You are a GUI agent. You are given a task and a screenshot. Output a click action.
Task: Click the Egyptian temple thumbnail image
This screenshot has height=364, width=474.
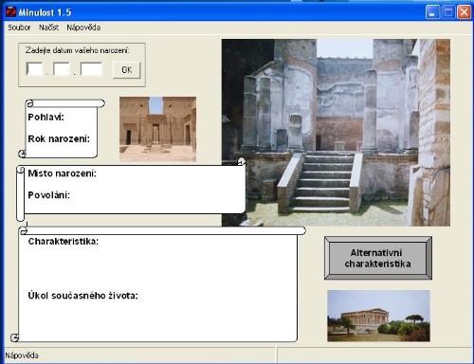click(157, 129)
